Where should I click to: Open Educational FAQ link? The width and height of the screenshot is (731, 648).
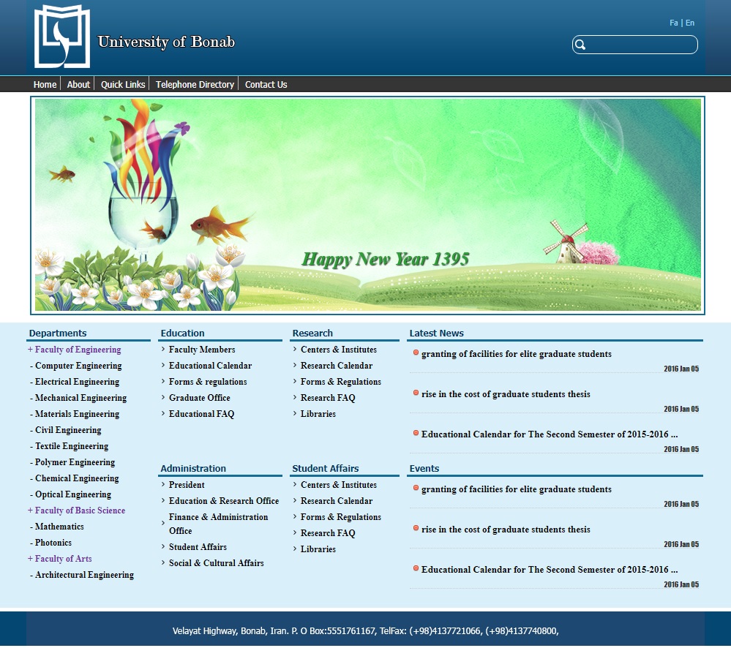click(x=201, y=414)
